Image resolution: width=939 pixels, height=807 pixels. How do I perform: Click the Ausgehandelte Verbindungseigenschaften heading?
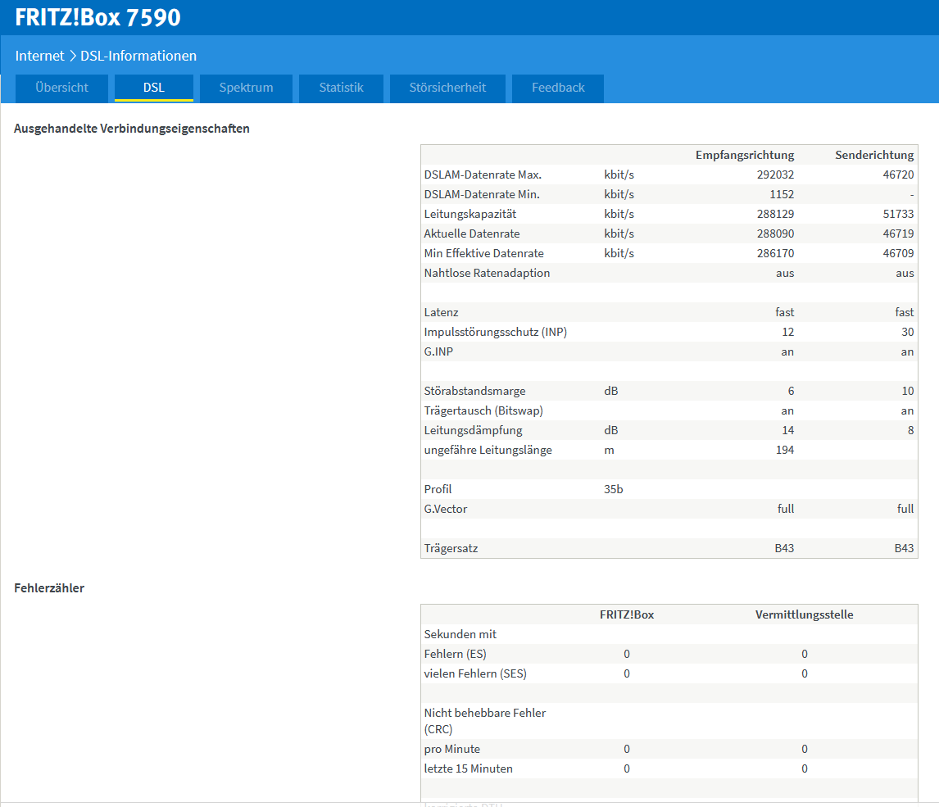coord(132,129)
